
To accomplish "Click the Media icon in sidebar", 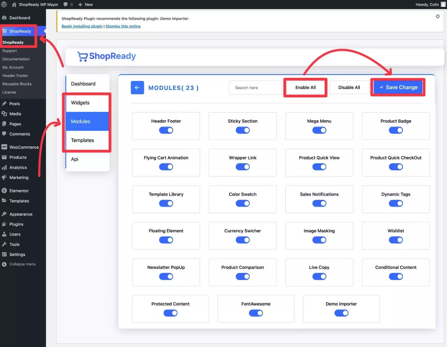I will [4, 114].
